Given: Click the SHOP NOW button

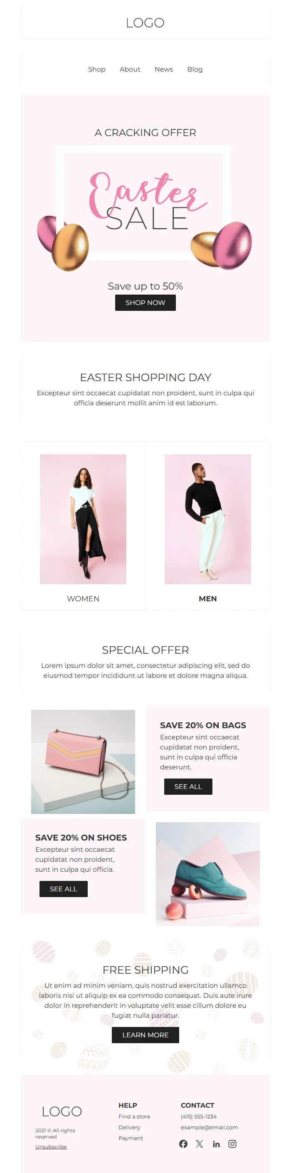Looking at the screenshot, I should 145,303.
